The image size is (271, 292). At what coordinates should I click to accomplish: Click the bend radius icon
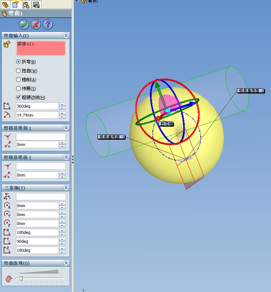pyautogui.click(x=7, y=115)
